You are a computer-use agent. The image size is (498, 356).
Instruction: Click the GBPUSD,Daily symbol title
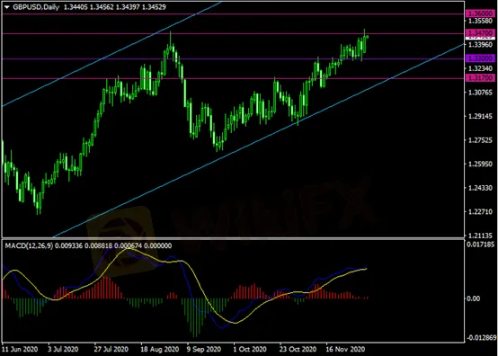[36, 7]
